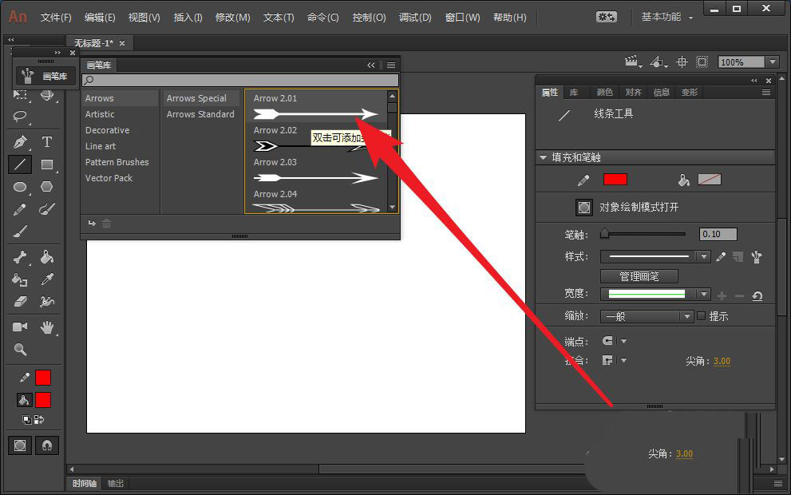Click the trash icon in Brush Library

point(106,224)
